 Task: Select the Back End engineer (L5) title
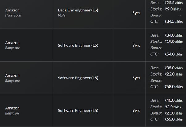click(78, 10)
